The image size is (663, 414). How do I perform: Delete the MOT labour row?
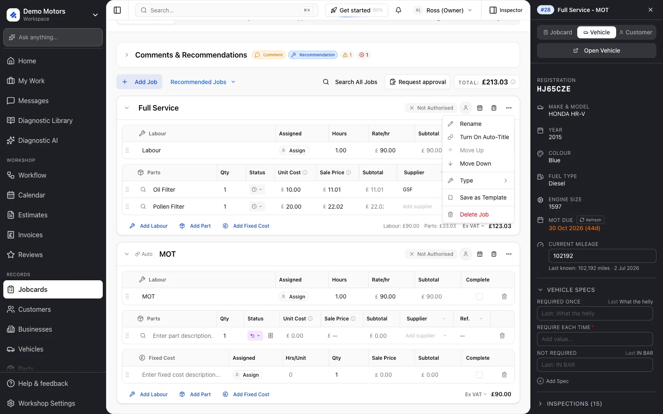(504, 296)
